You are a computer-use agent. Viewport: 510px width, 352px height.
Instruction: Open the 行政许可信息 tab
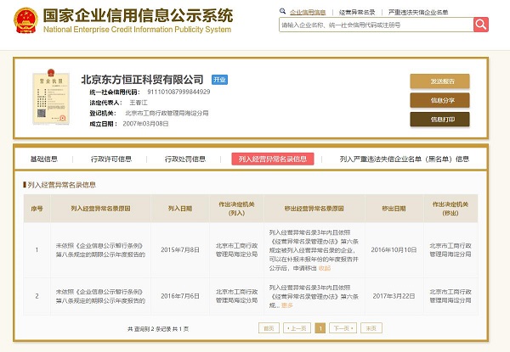click(x=111, y=159)
